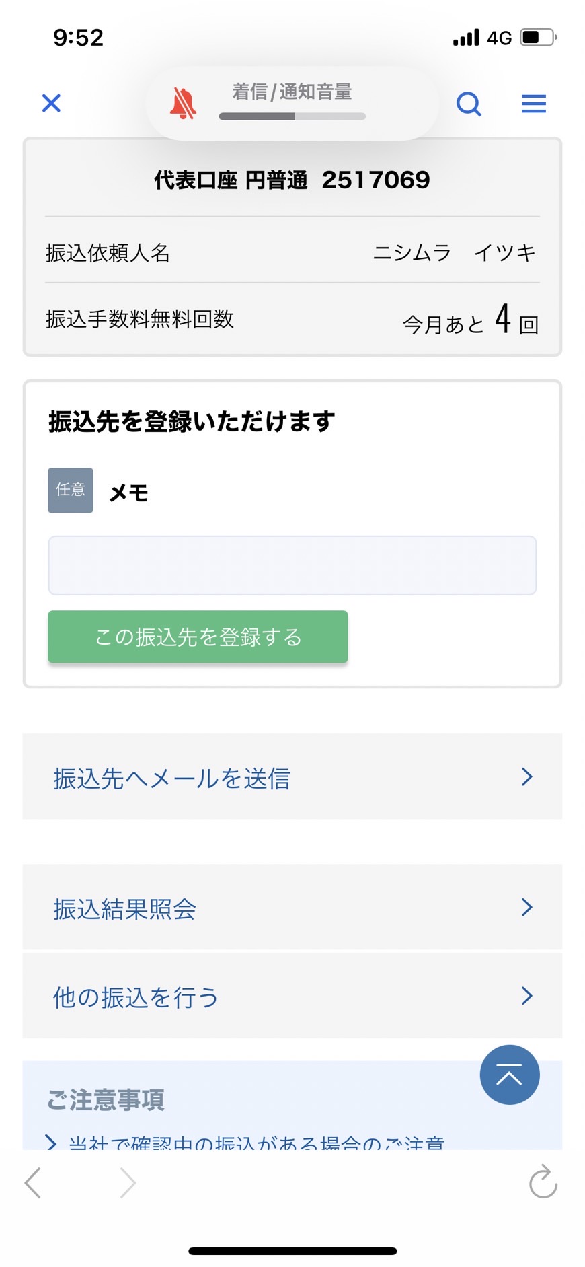Tap the red muted bell icon
585x1267 pixels.
tap(183, 104)
